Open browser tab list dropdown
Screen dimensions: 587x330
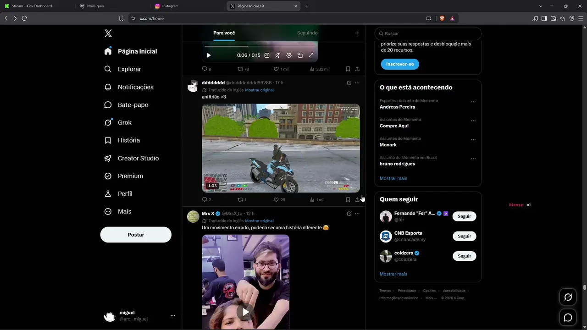[x=541, y=6]
